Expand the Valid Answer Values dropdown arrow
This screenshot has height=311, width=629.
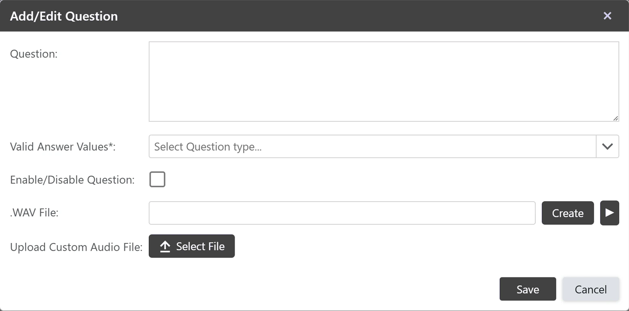(608, 146)
